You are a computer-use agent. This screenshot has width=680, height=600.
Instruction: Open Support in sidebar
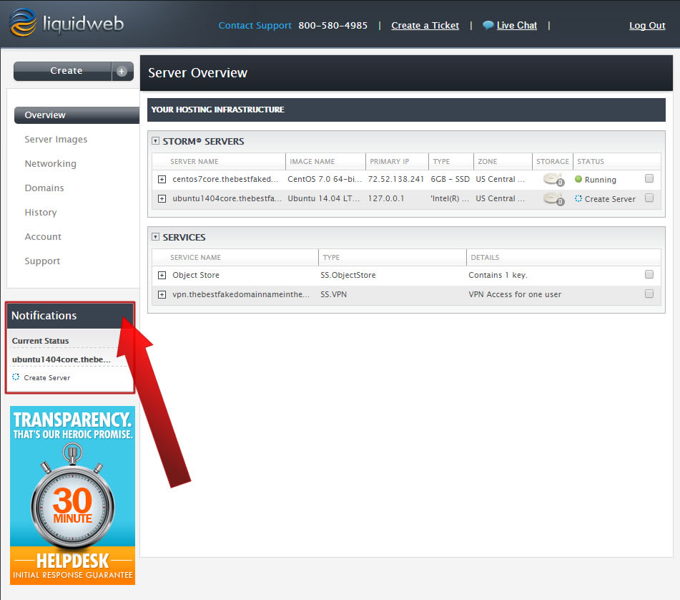point(42,261)
